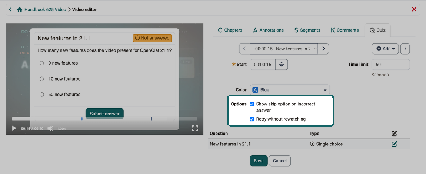Screen dimensions: 426x174
Task: Open the Segments tab
Action: point(307,30)
